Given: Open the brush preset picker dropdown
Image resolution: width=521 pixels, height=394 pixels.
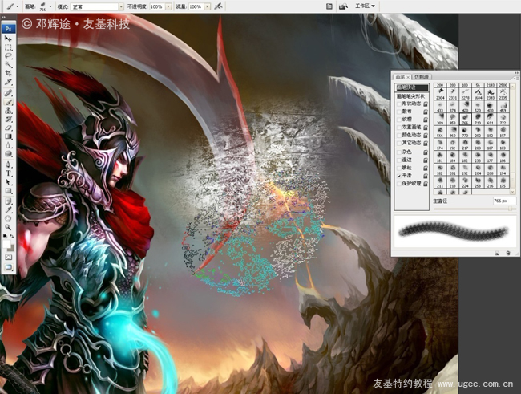Looking at the screenshot, I should 50,6.
